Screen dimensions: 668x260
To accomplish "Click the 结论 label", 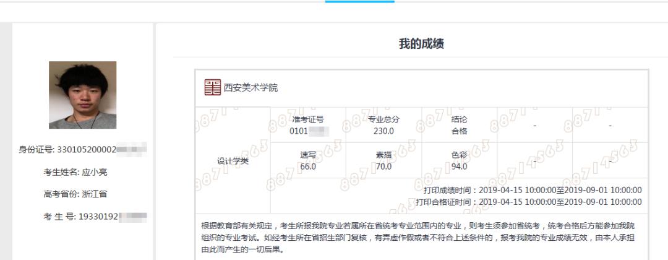I will pyautogui.click(x=459, y=119).
